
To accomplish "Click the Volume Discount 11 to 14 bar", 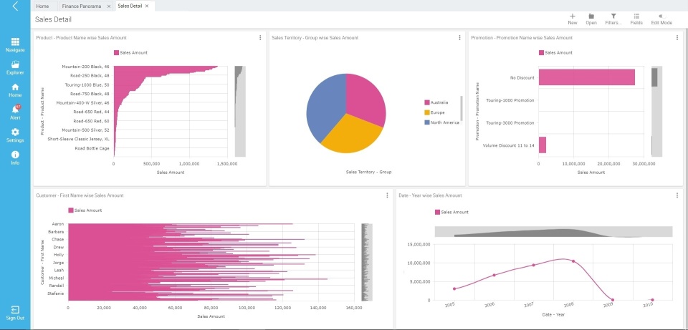I will [543, 145].
